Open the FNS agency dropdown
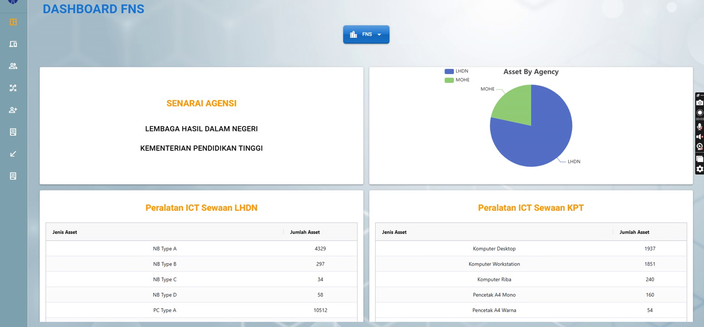 click(366, 34)
